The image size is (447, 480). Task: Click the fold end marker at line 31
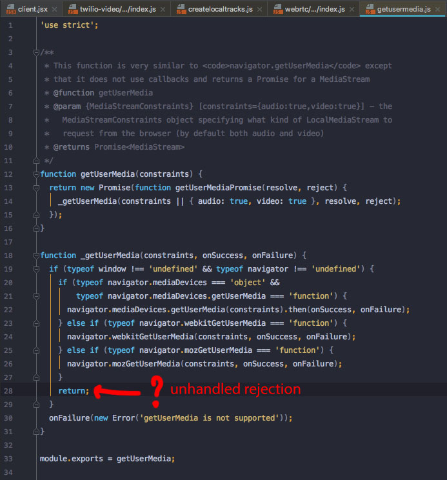[x=36, y=432]
